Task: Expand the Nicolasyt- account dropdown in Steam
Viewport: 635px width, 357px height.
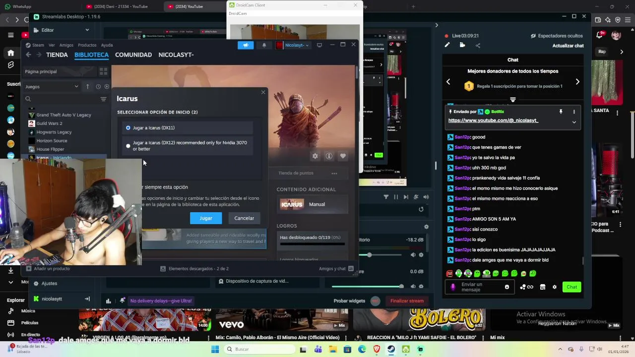Action: pos(293,45)
